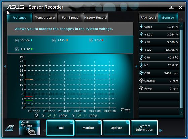
Task: Open the Tool menu button
Action: point(60,128)
